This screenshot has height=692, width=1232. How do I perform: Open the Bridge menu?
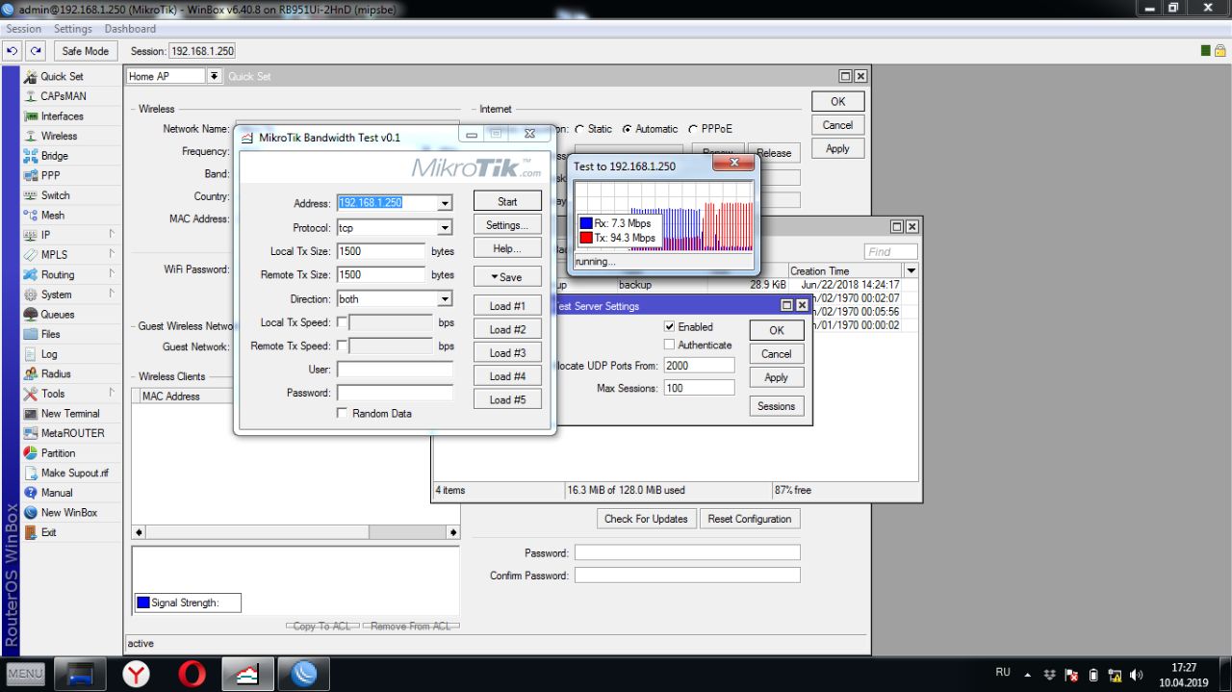[54, 156]
